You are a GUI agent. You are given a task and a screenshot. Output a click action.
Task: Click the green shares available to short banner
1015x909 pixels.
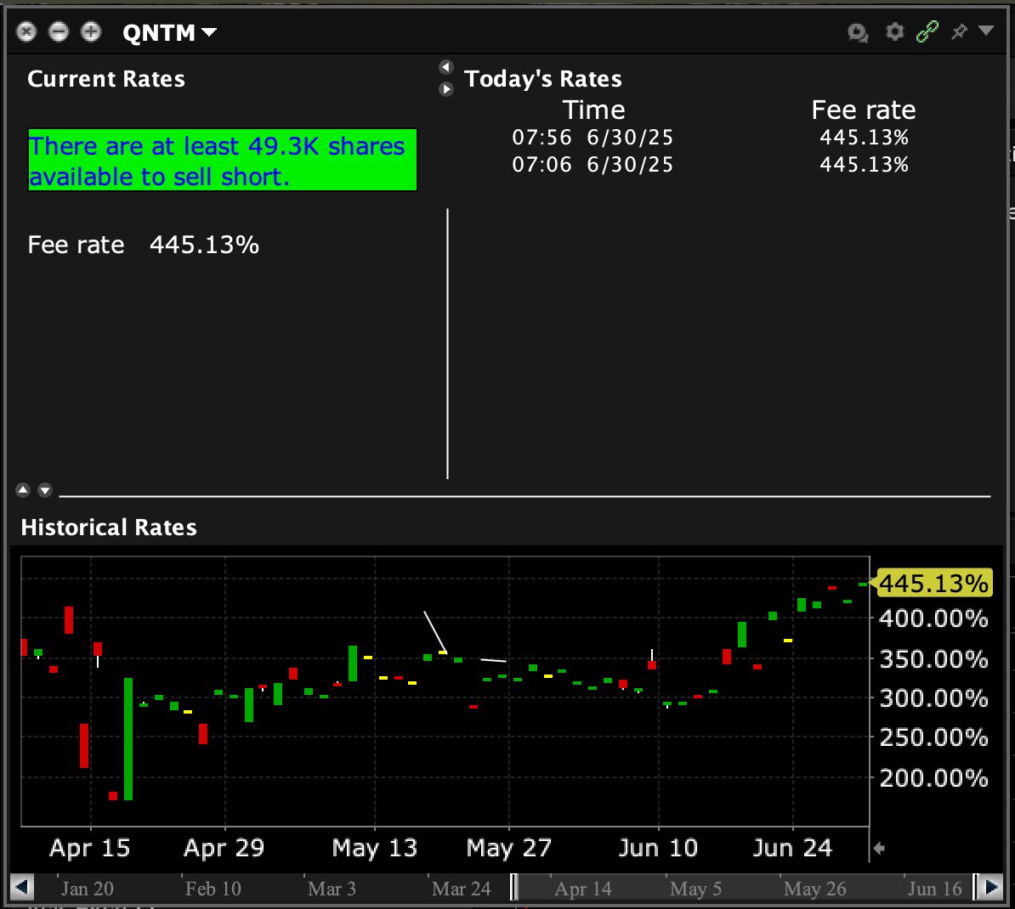click(x=222, y=160)
